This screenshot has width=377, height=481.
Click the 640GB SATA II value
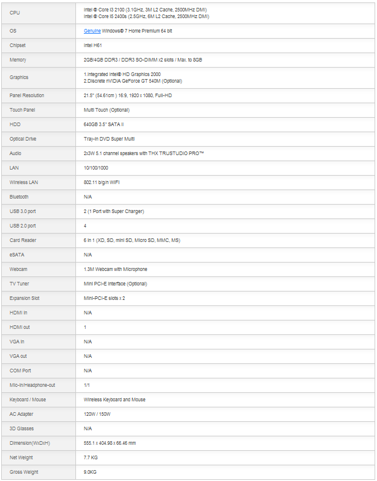coord(104,124)
